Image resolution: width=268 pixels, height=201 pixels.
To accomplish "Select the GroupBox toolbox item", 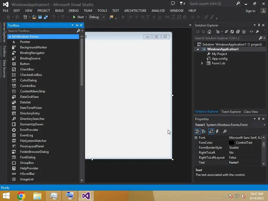I will (27, 163).
